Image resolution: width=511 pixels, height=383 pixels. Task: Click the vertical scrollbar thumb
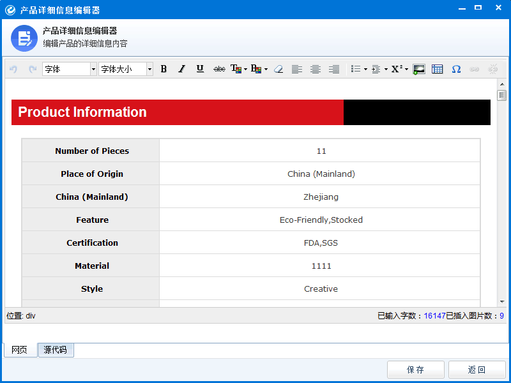501,96
